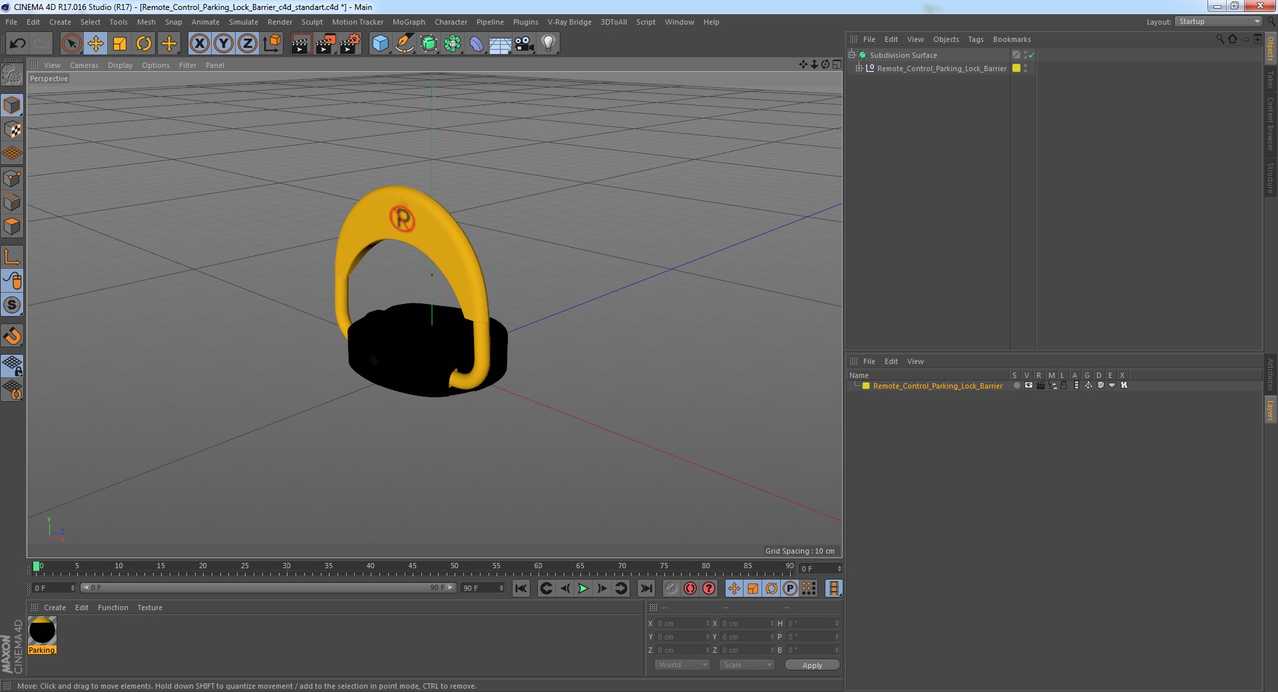The height and width of the screenshot is (692, 1278).
Task: Open Edit Render Settings icon
Action: [x=350, y=44]
